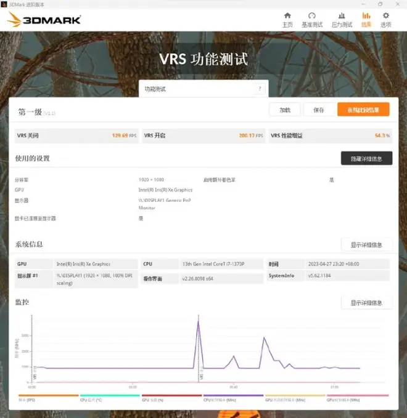Screen dimensions: 407x418
Task: Click the 保存 (Save) button
Action: (318, 110)
